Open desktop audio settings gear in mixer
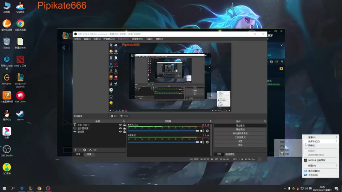The width and height of the screenshot is (342, 192). coord(207,142)
